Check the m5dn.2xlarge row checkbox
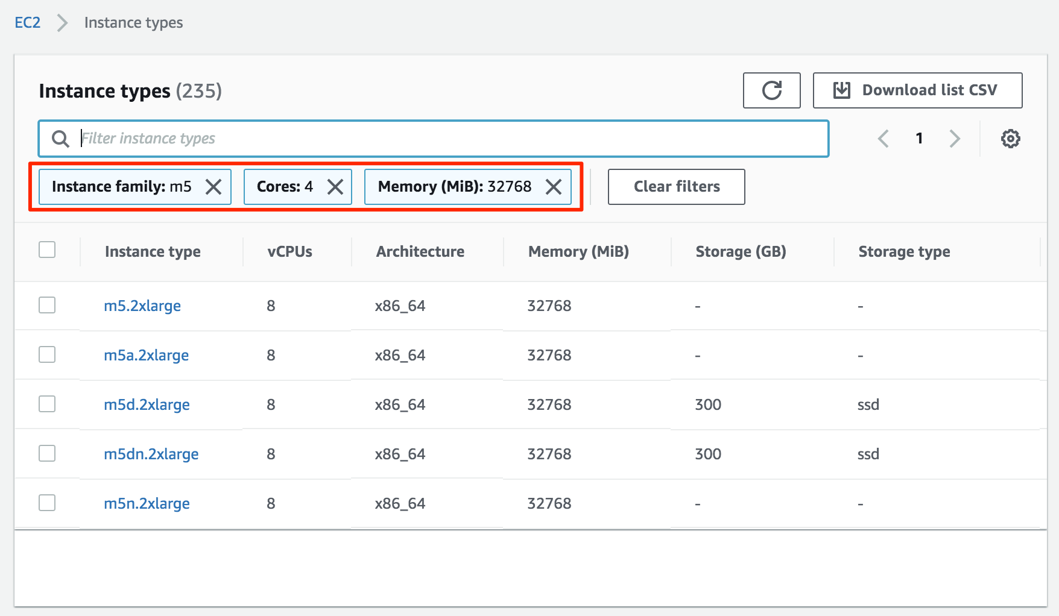This screenshot has height=616, width=1059. pos(47,453)
